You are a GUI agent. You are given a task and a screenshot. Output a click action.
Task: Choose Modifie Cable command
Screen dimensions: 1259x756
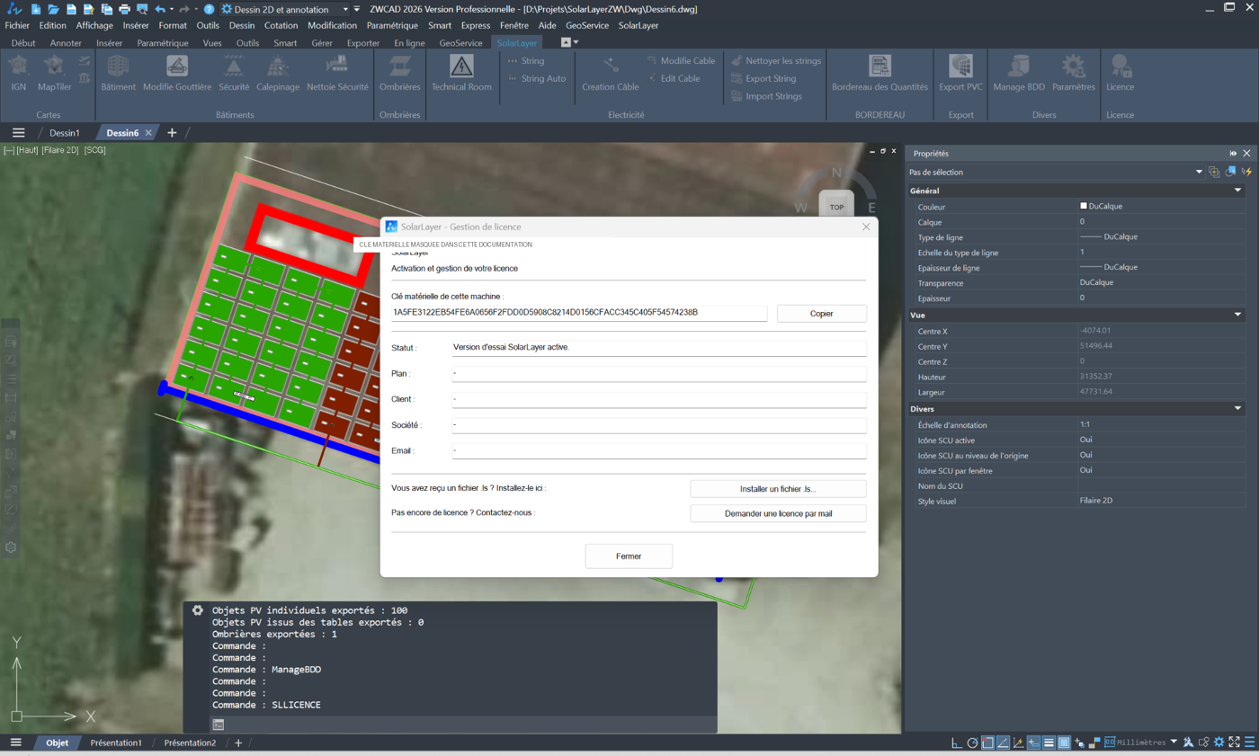(681, 60)
